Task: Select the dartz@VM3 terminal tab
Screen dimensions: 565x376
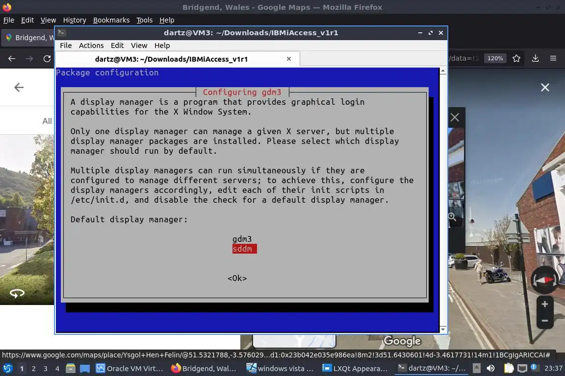Action: tap(177, 59)
